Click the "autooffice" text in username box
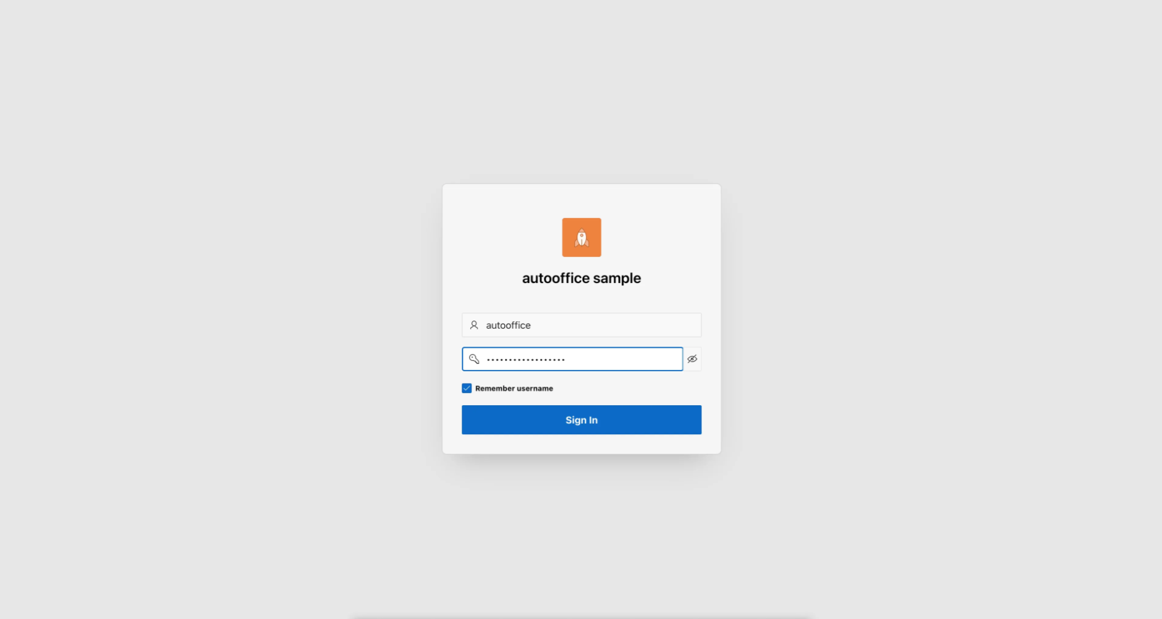The width and height of the screenshot is (1162, 619). 508,325
